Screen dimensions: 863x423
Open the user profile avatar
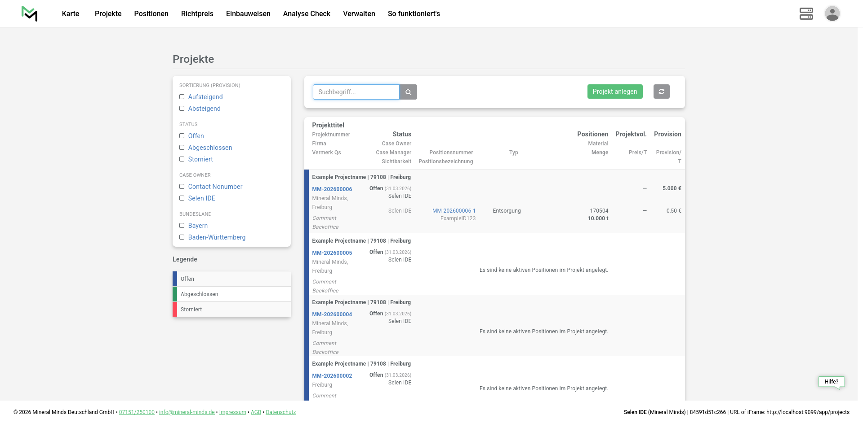coord(832,13)
